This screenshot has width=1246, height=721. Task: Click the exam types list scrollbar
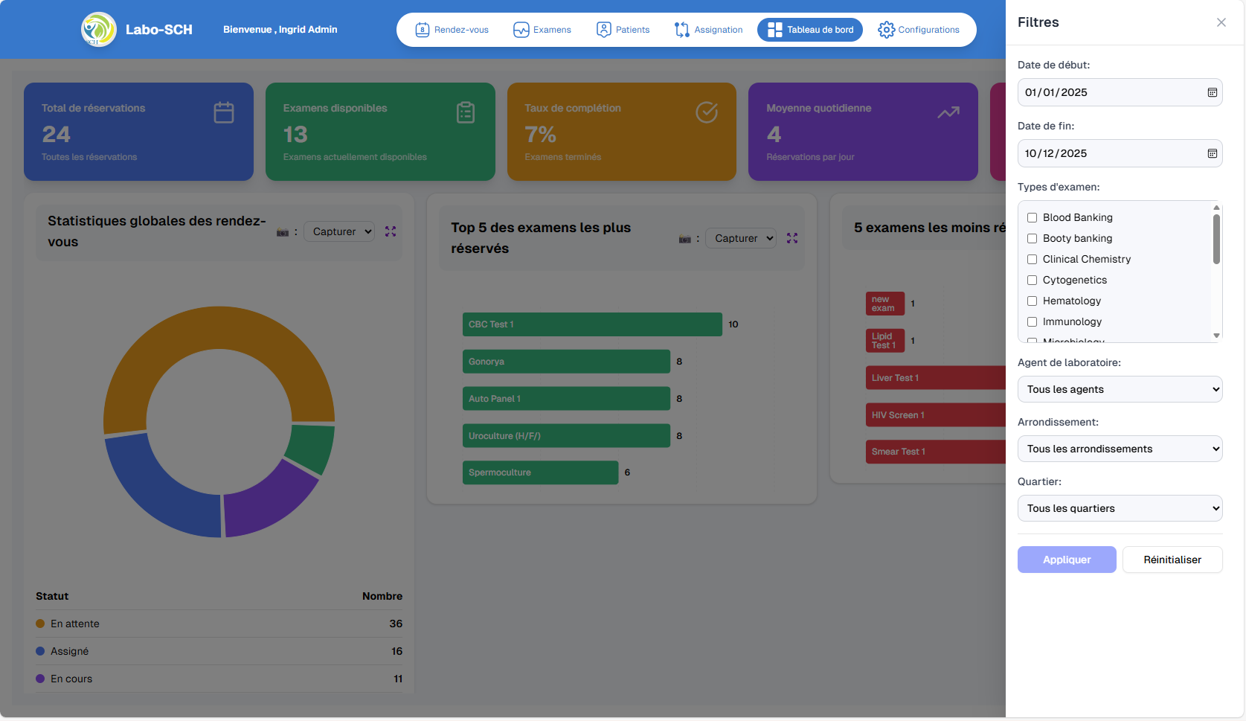point(1216,240)
